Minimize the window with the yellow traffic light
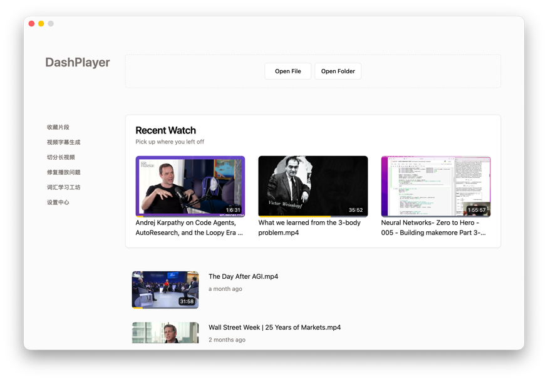This screenshot has width=548, height=381. pyautogui.click(x=40, y=23)
